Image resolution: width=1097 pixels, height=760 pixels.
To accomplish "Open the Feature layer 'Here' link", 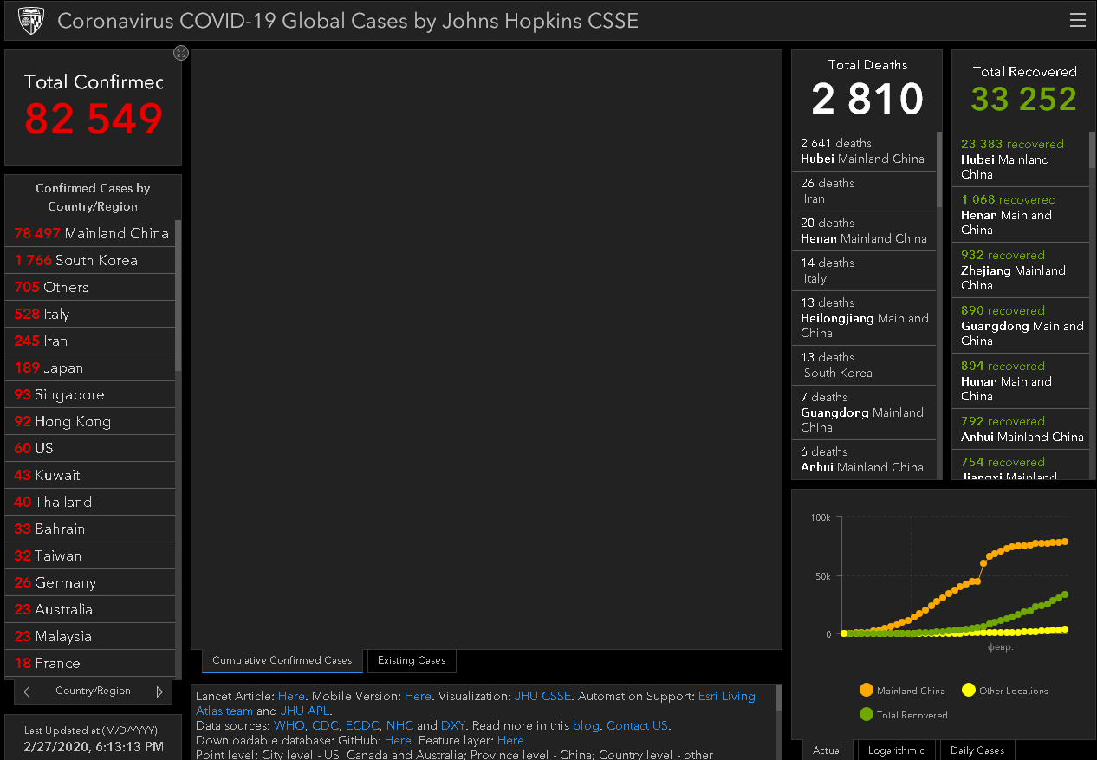I will pos(510,740).
